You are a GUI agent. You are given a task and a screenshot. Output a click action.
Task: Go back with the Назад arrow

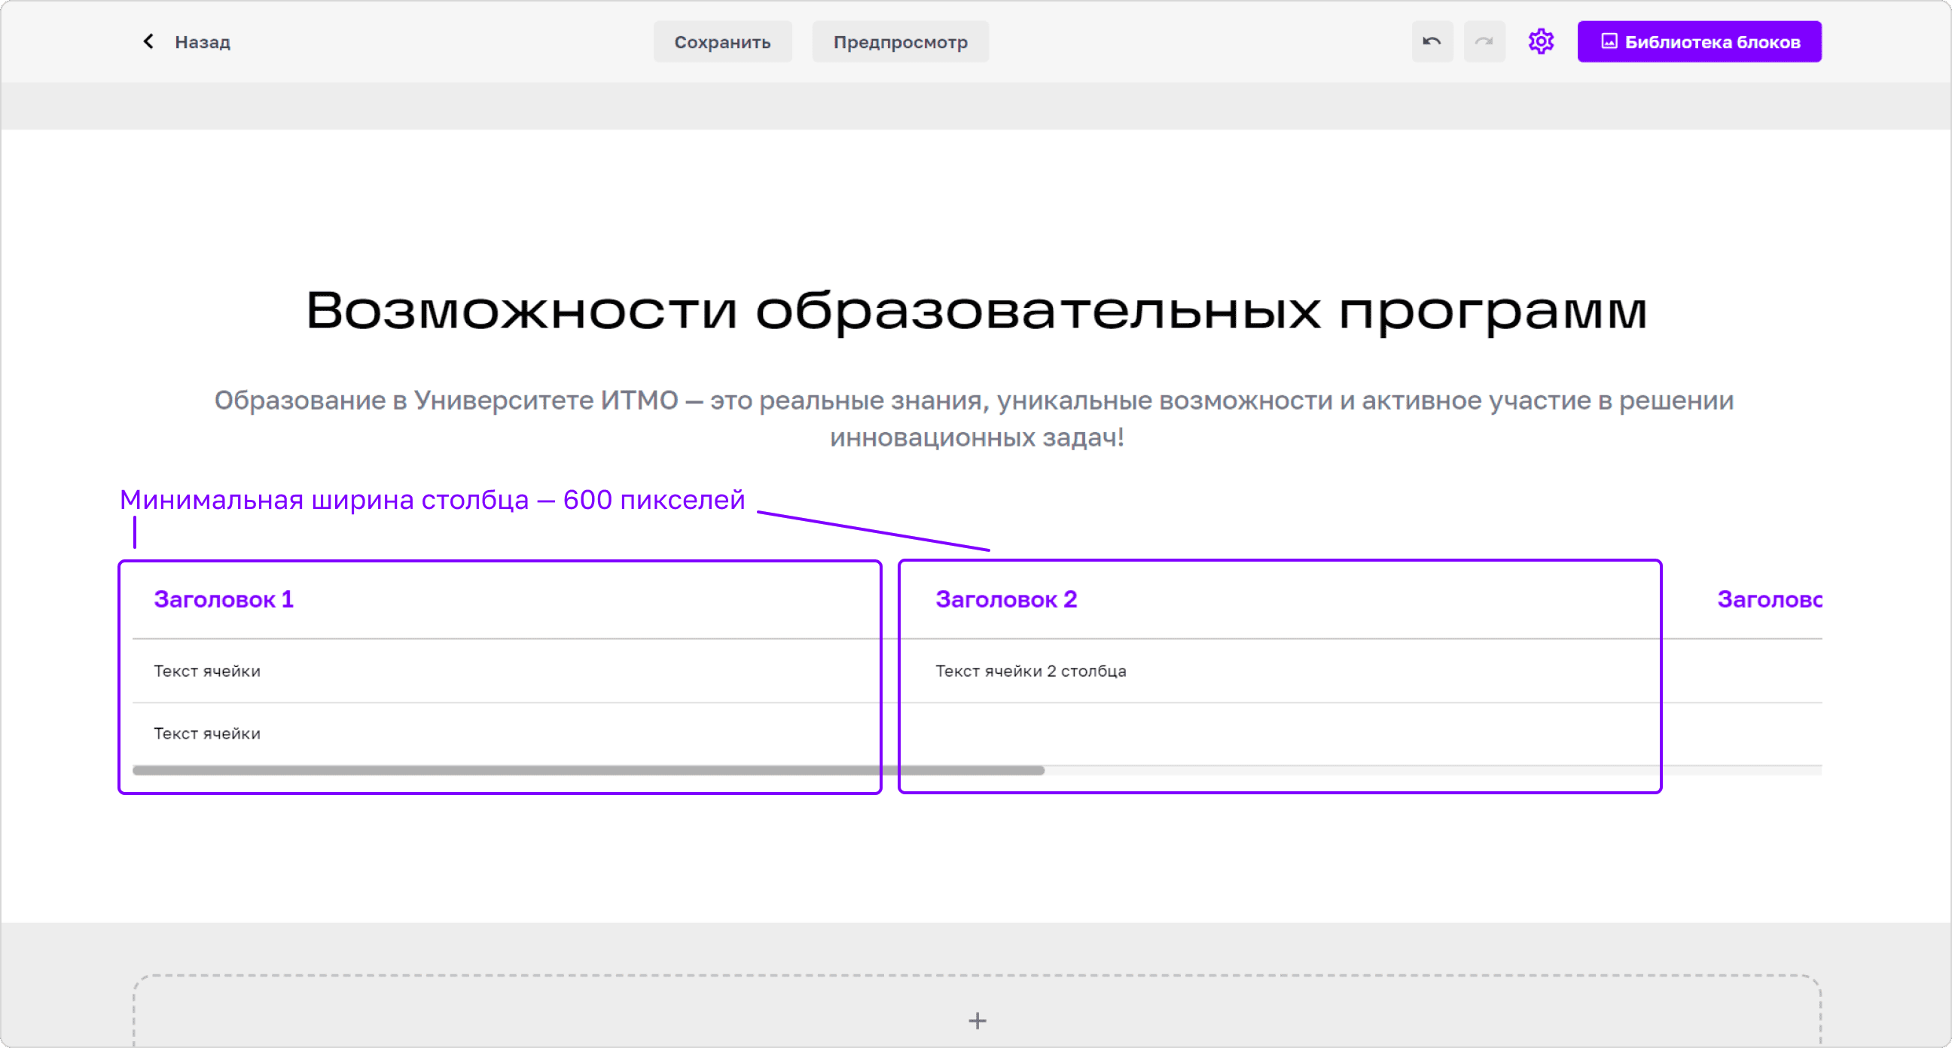(x=148, y=41)
